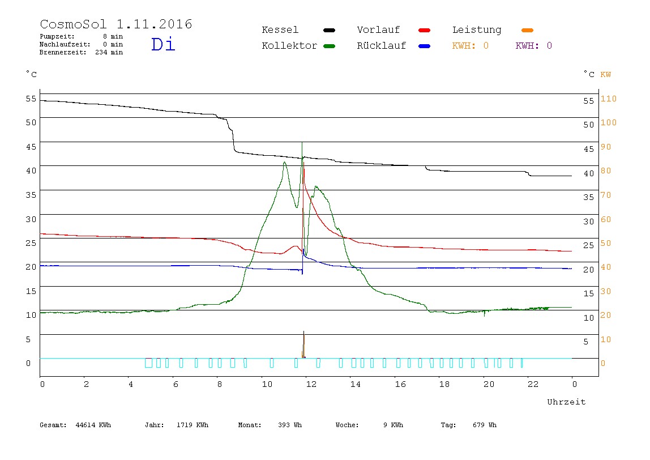Click the black Kessel legend swatch

(329, 30)
